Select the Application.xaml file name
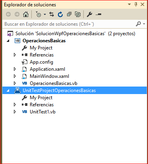Image resolution: width=148 pixels, height=164 pixels. pyautogui.click(x=48, y=69)
